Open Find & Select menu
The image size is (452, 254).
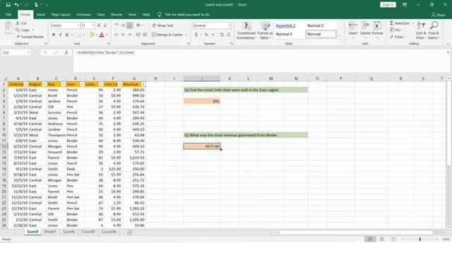coord(434,30)
